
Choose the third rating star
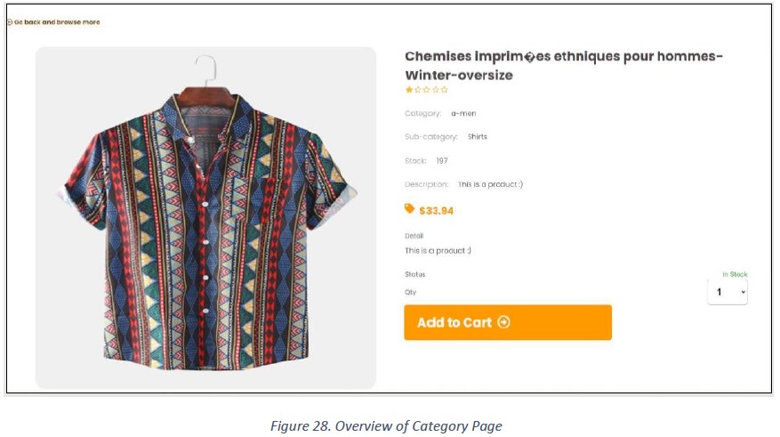click(x=426, y=90)
